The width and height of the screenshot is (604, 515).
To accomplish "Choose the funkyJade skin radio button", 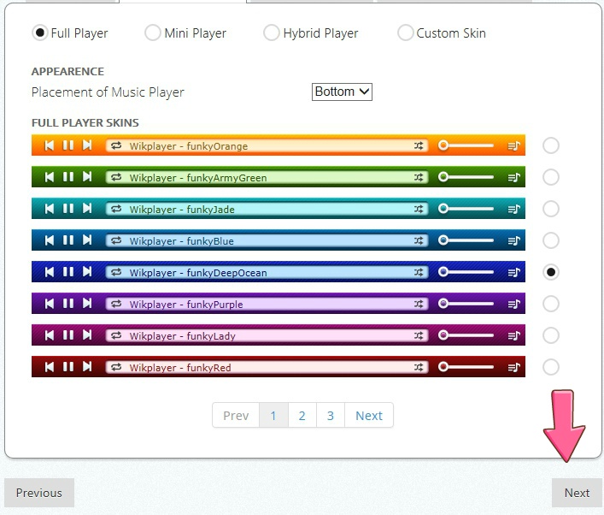I will 551,209.
